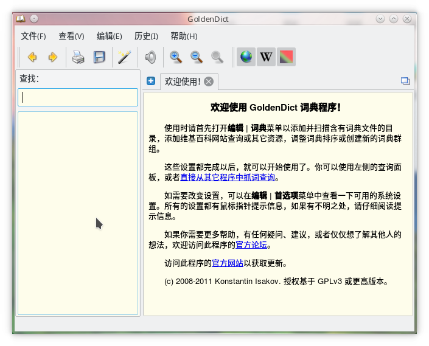This screenshot has height=346, width=429.
Task: Open the 编辑(E) menu
Action: point(110,36)
